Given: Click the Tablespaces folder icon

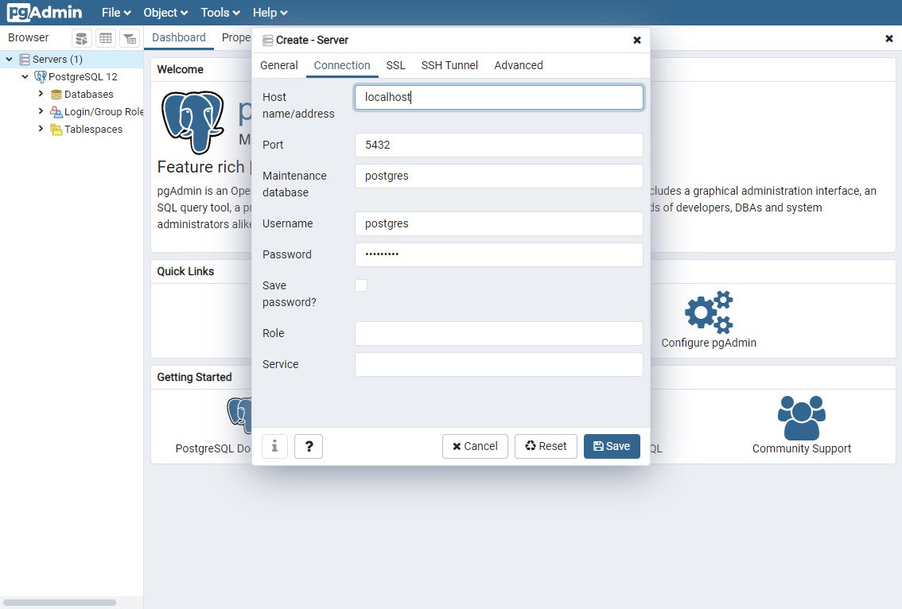Looking at the screenshot, I should pyautogui.click(x=56, y=130).
